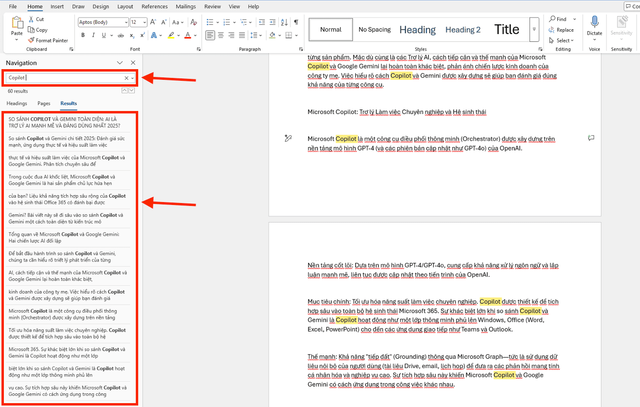
Task: Toggle center paragraph alignment
Action: click(220, 35)
